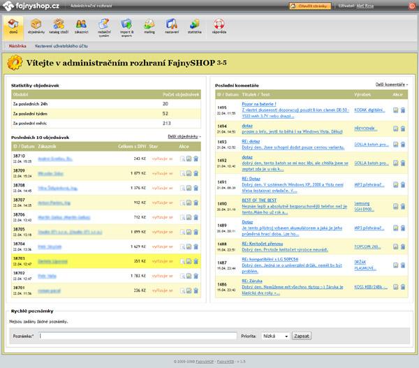This screenshot has width=419, height=368.
Task: Open the "Další komentáře" link
Action: pyautogui.click(x=392, y=84)
